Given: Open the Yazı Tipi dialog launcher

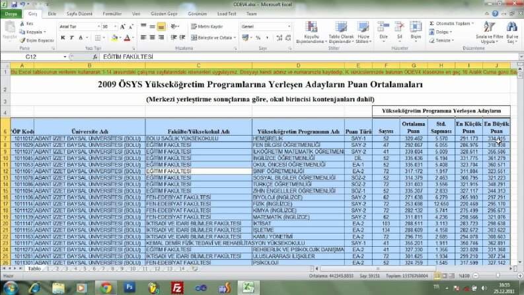Looking at the screenshot, I should [133, 48].
